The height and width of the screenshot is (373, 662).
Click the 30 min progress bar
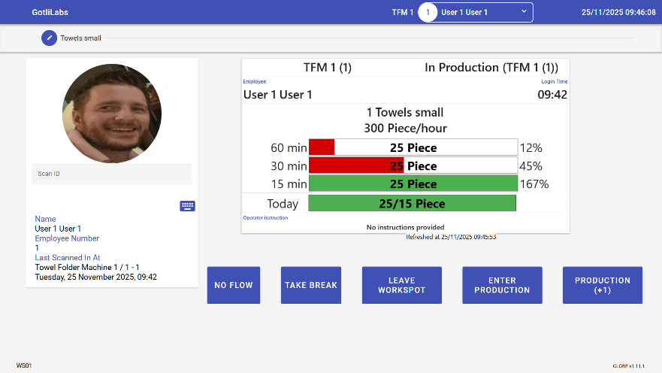(x=413, y=165)
